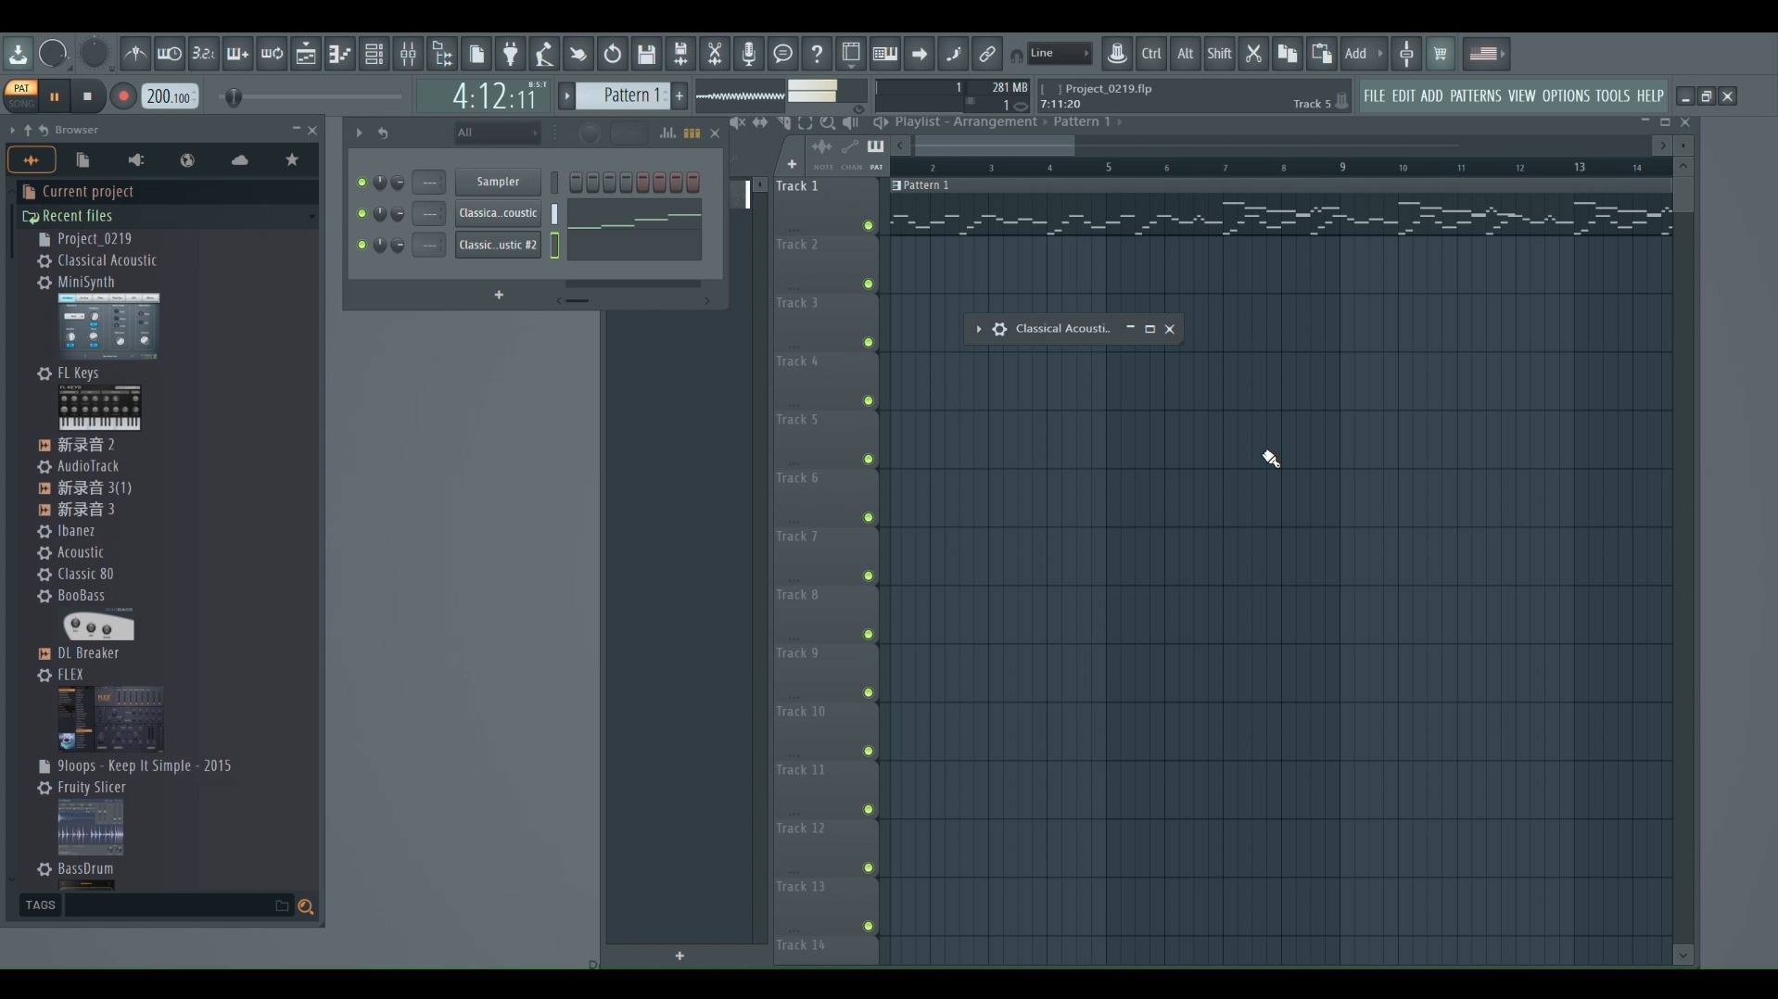Mute the Sampler channel via green LED

(x=362, y=183)
